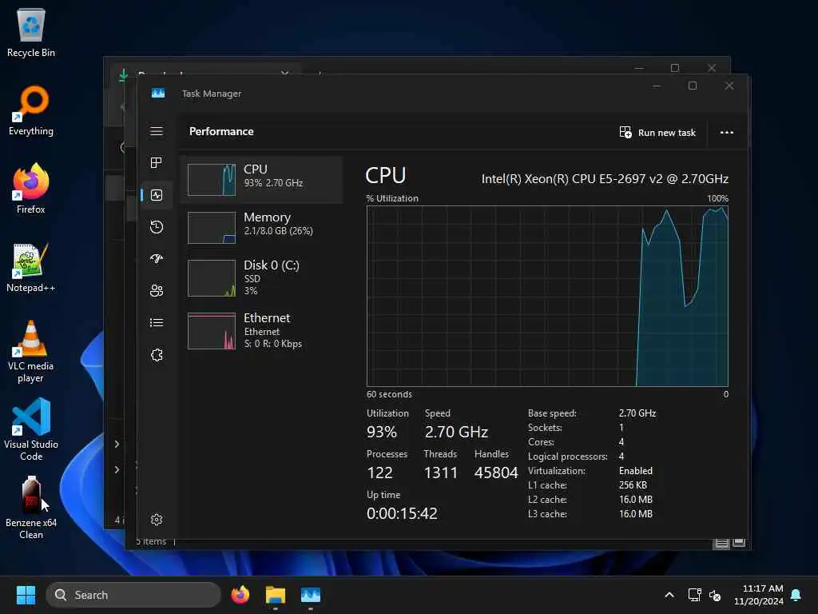The height and width of the screenshot is (614, 818).
Task: Click the Virtualization Enabled value
Action: [635, 471]
